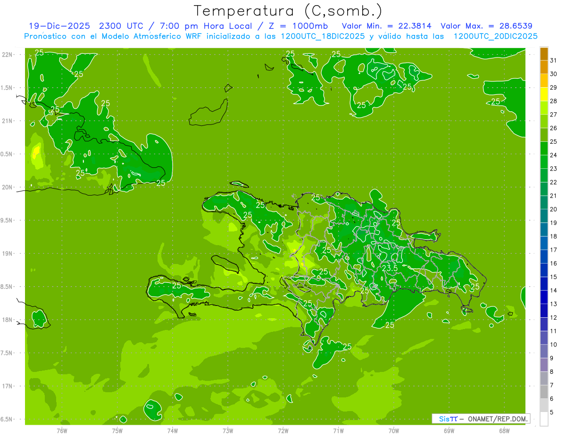Viewport: 566px width, 437px height.
Task: Click the "ONAMET/REP.DOM." credit label
Action: click(497, 419)
